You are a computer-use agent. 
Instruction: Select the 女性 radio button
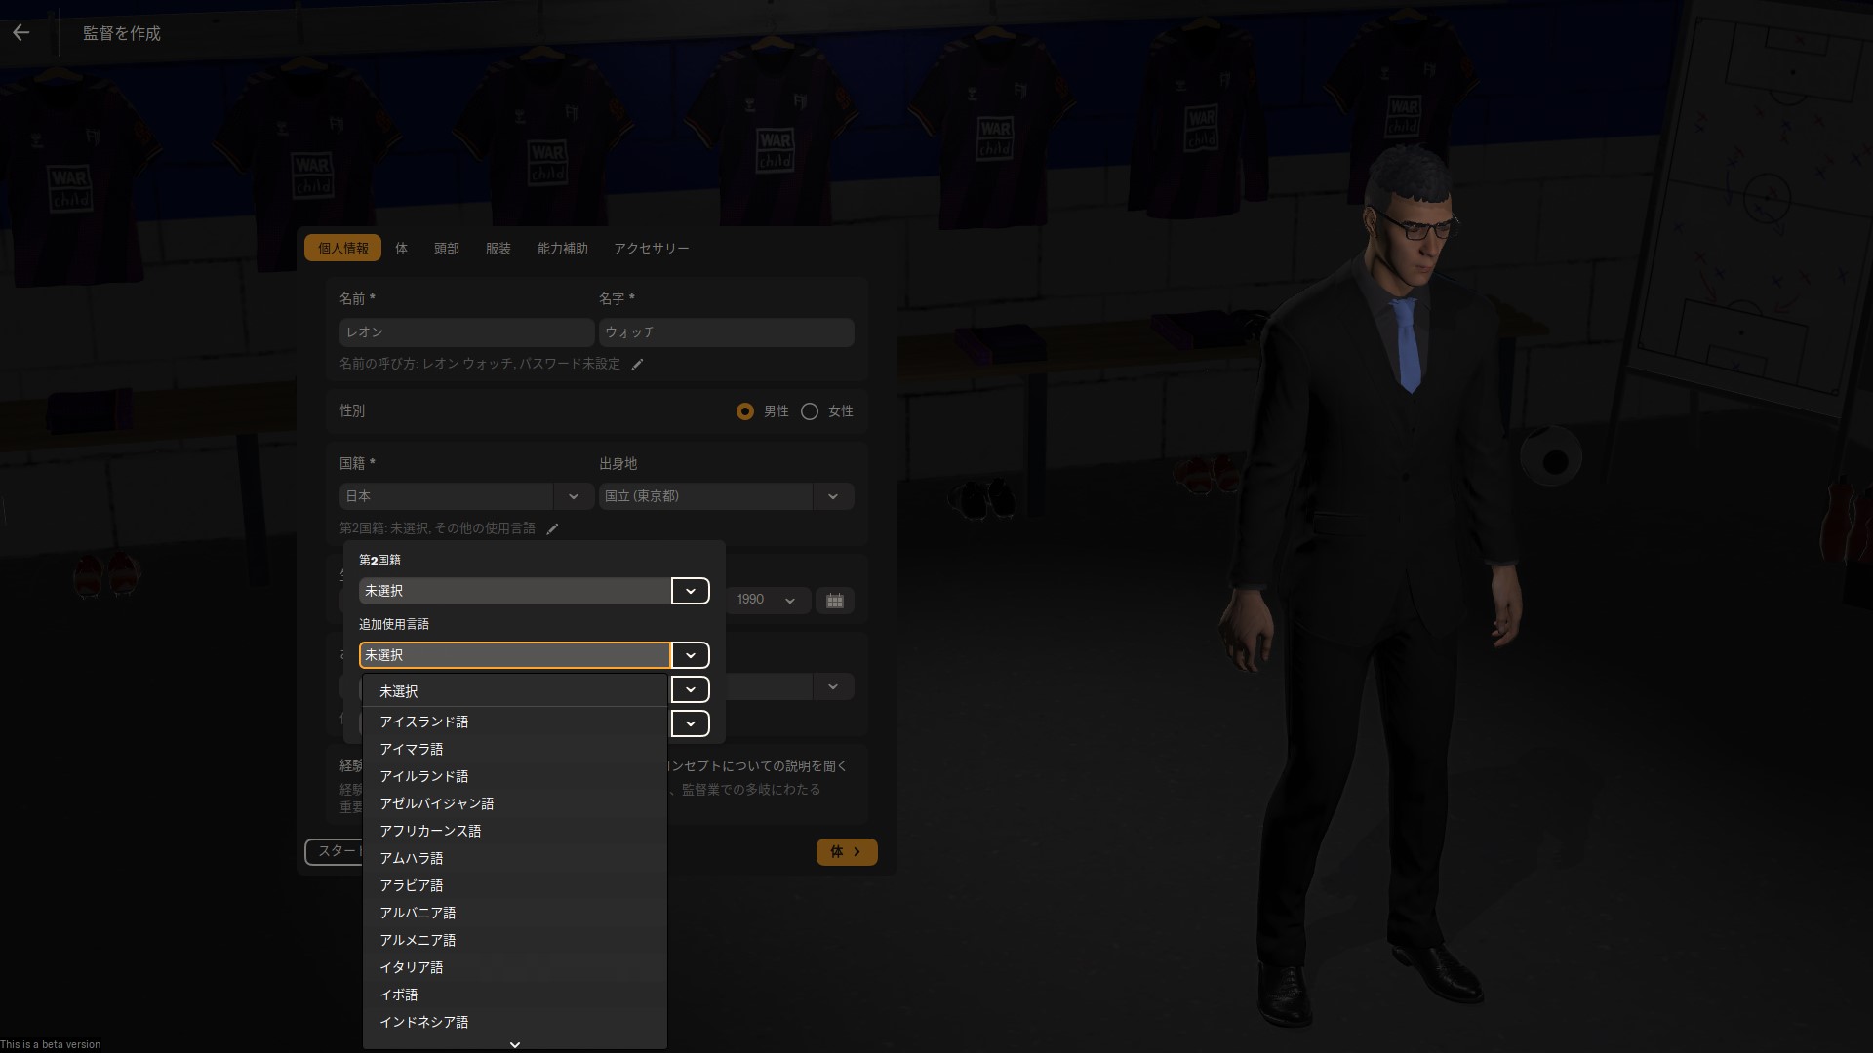click(x=810, y=411)
